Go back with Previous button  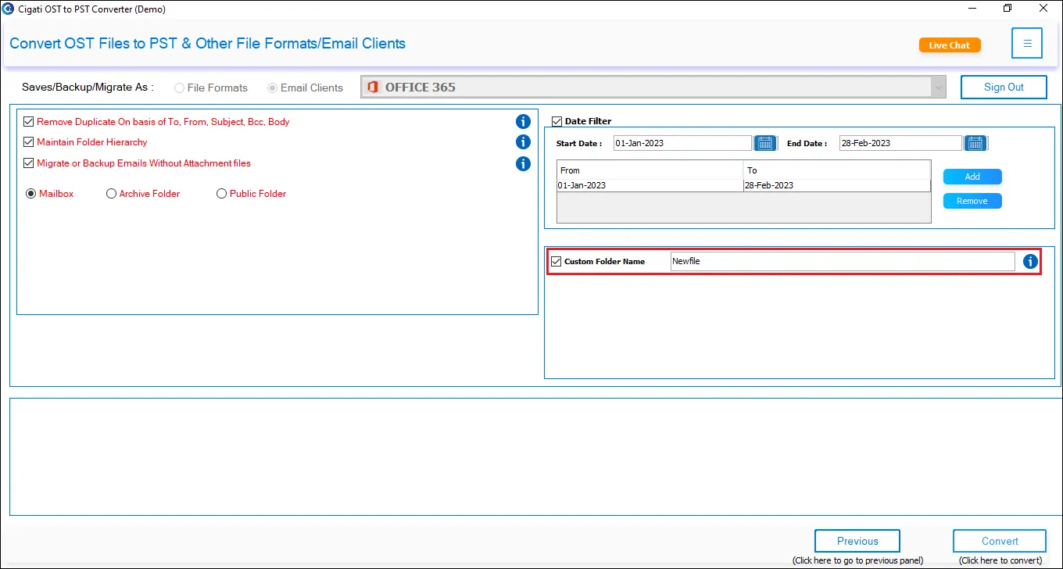857,541
